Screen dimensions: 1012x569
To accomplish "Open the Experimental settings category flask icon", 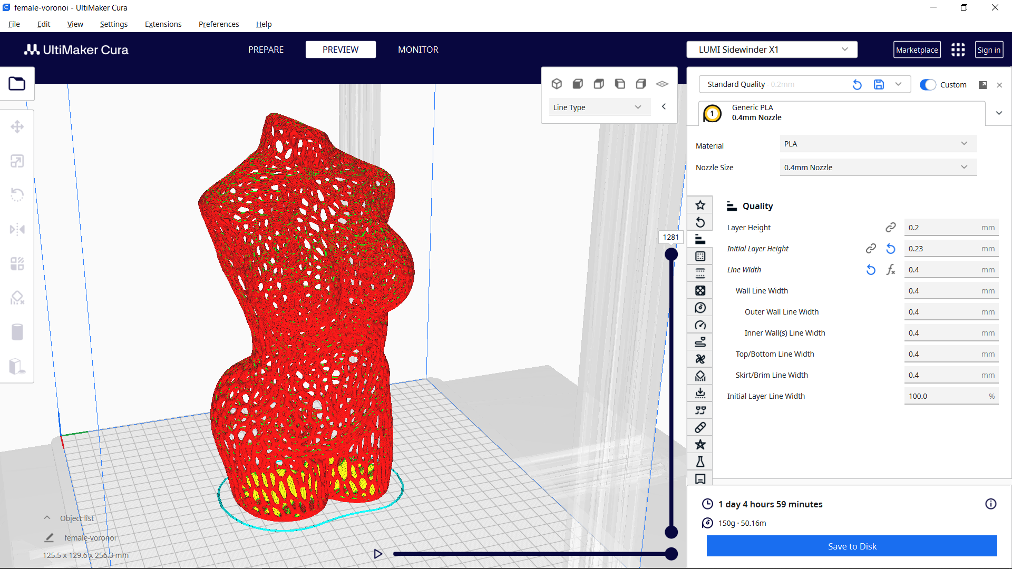I will click(700, 462).
